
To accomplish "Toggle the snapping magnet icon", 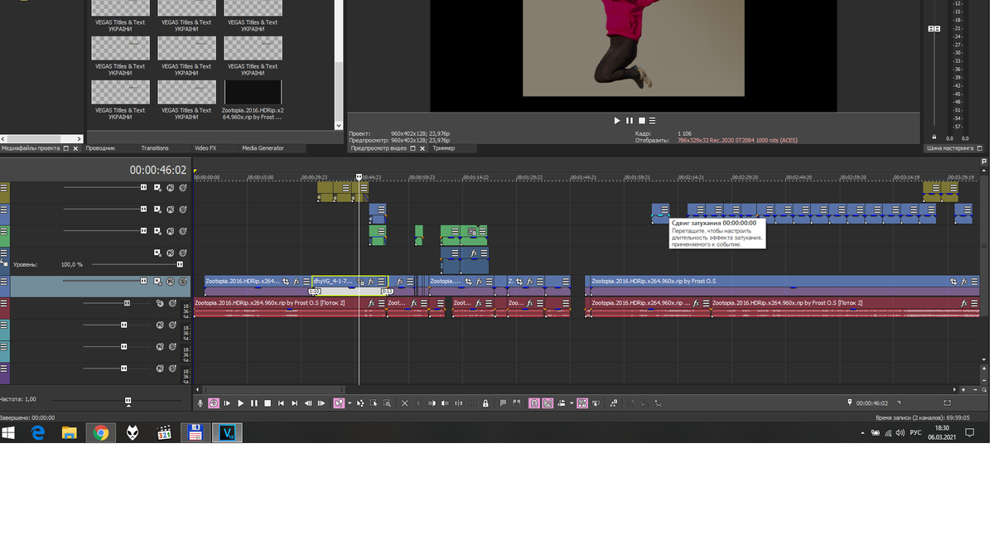I will [x=534, y=403].
